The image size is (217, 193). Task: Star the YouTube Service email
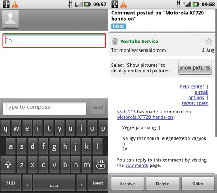tap(209, 41)
